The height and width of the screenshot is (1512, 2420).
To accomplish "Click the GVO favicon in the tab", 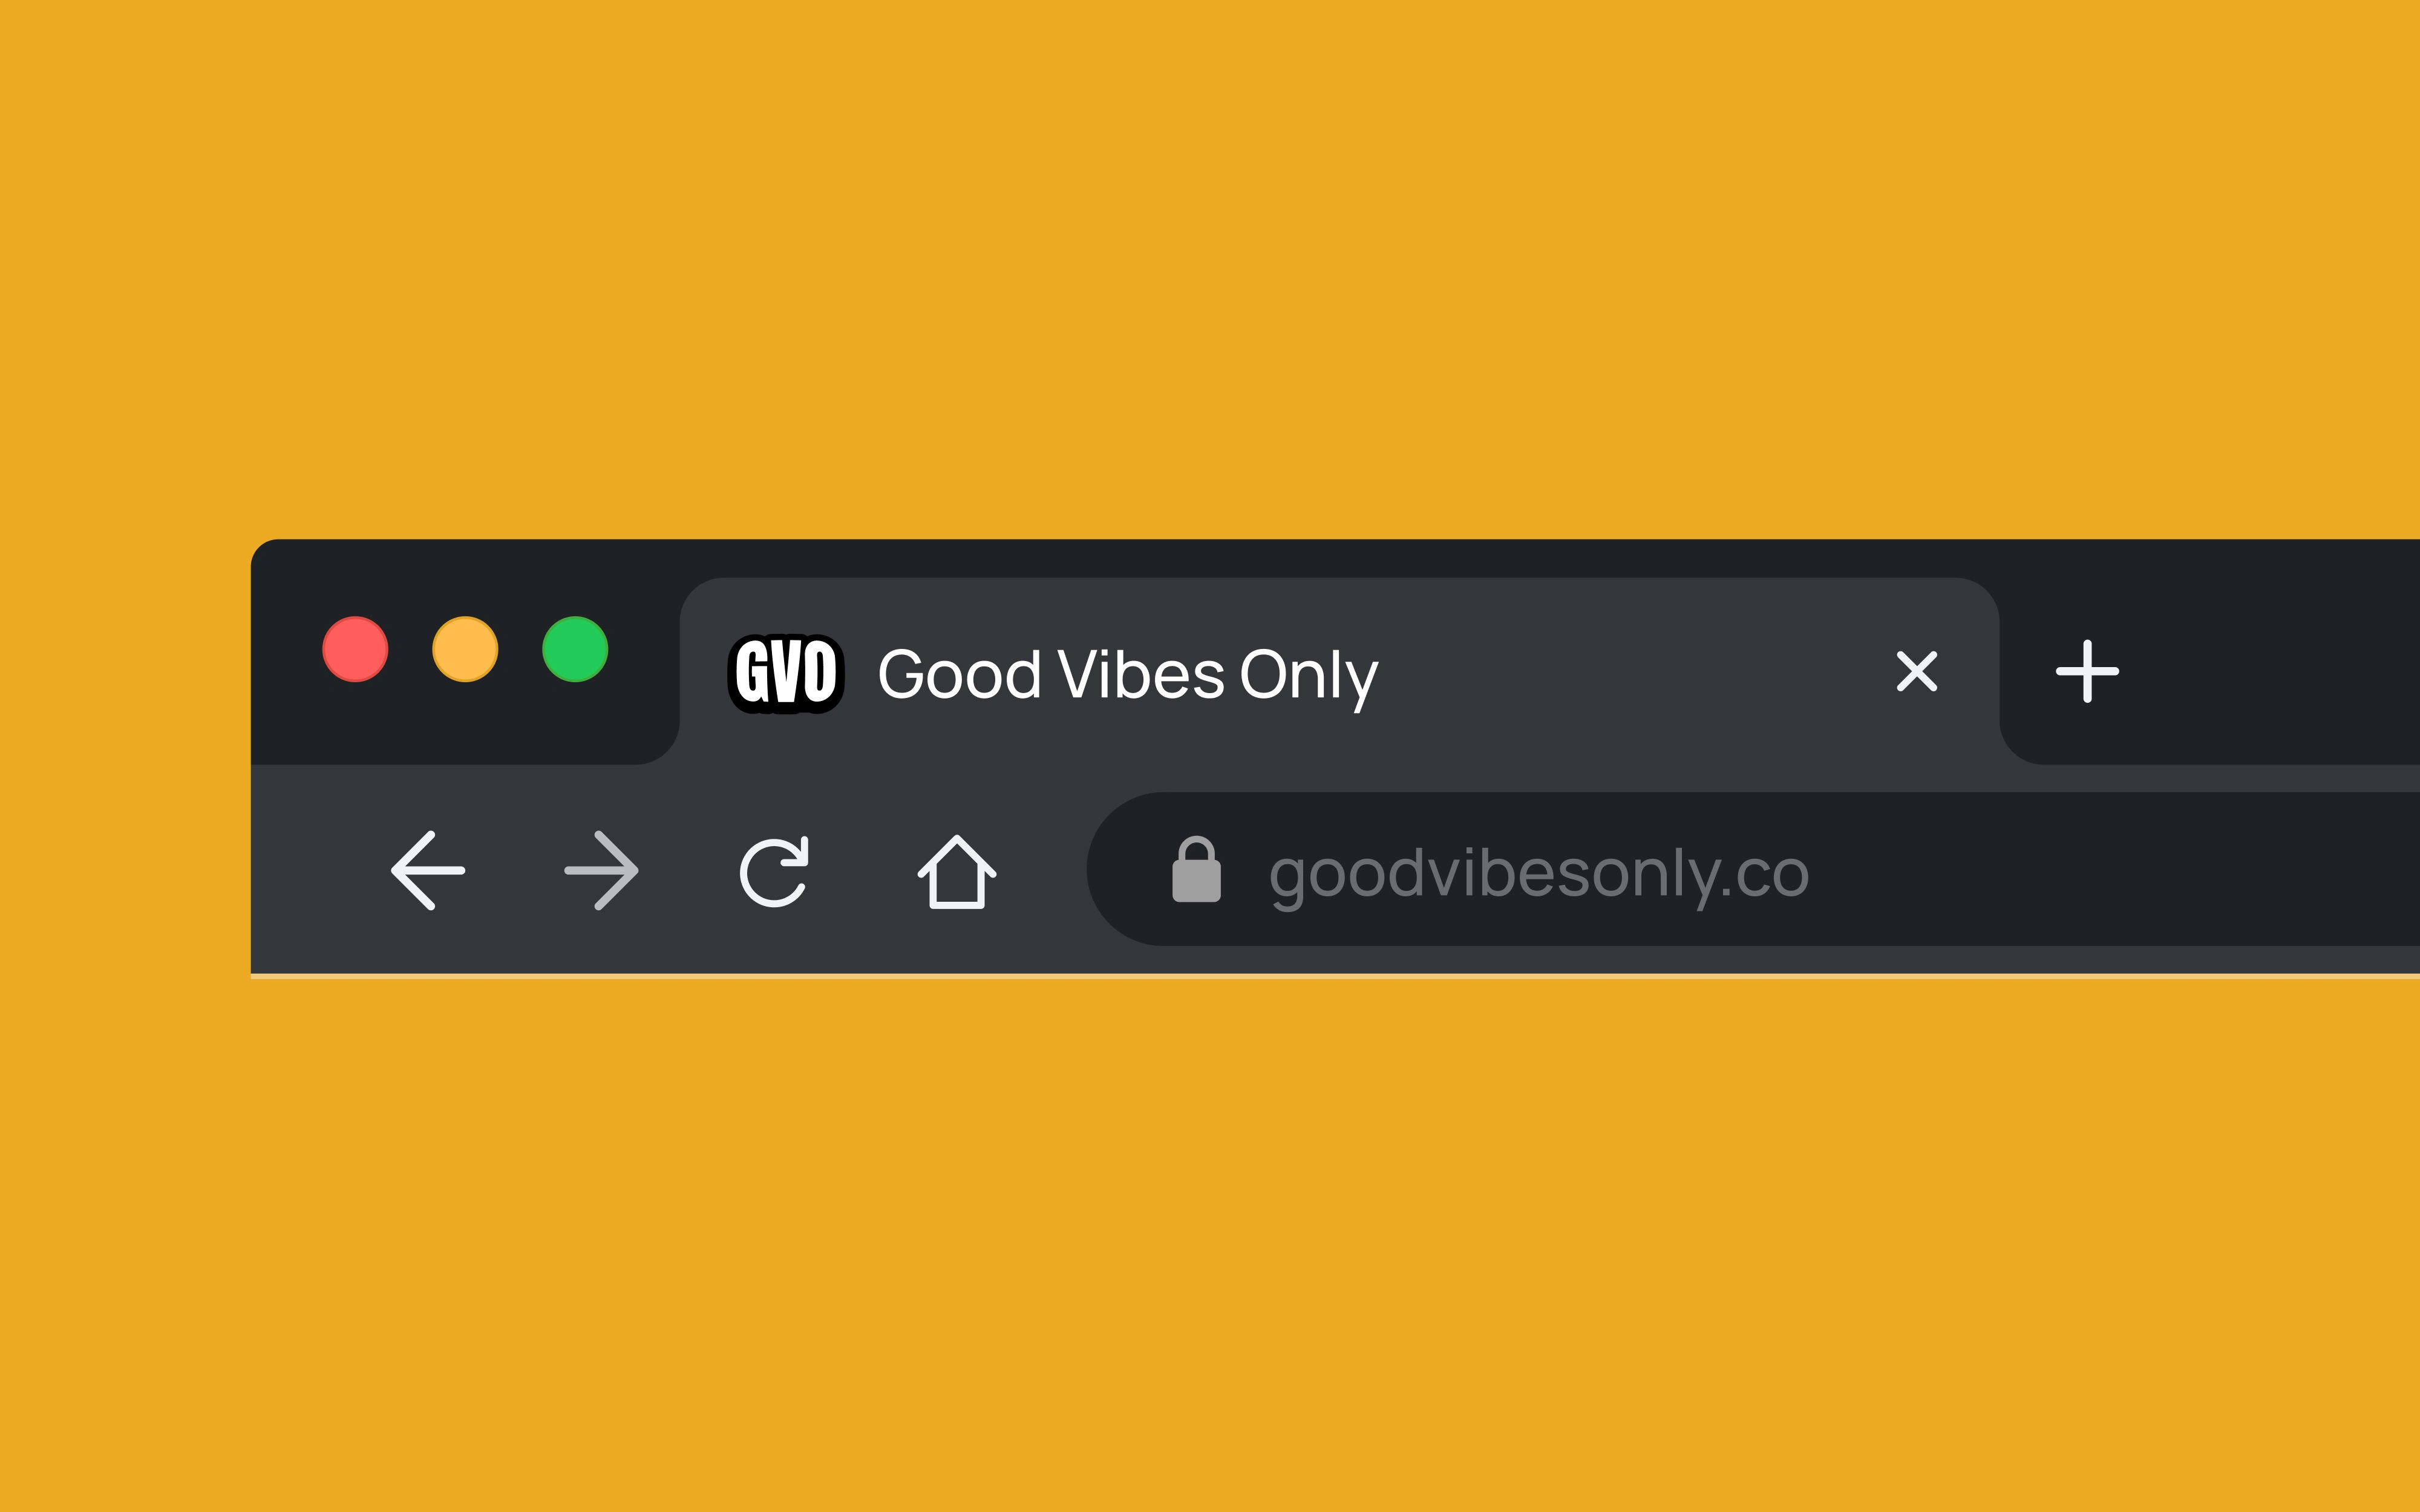I will pos(786,673).
